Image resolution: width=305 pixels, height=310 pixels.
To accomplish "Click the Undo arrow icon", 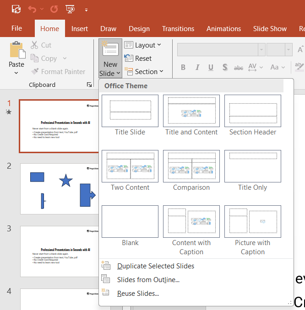I will point(32,9).
